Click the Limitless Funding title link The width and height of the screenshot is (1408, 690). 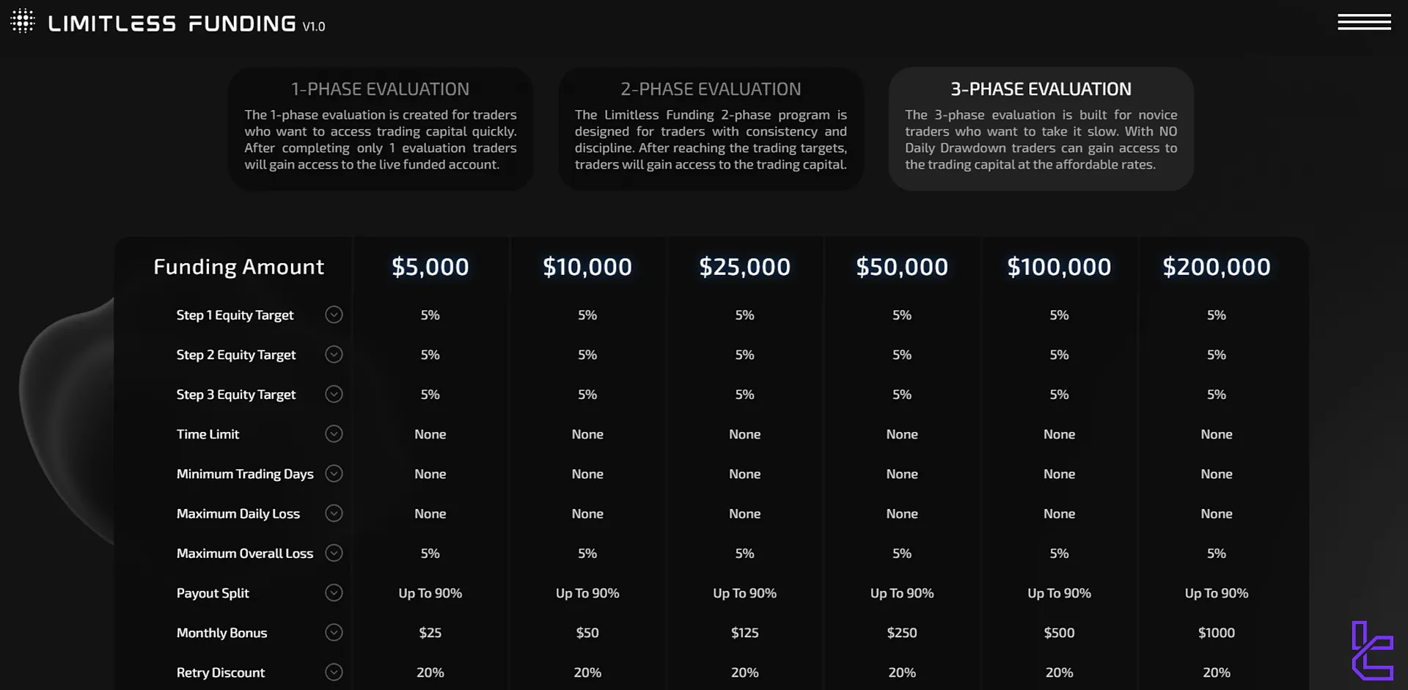[x=172, y=23]
